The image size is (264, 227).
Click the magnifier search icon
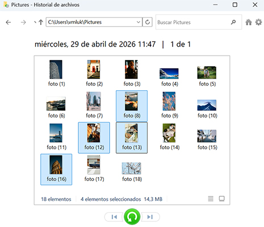coord(233,22)
